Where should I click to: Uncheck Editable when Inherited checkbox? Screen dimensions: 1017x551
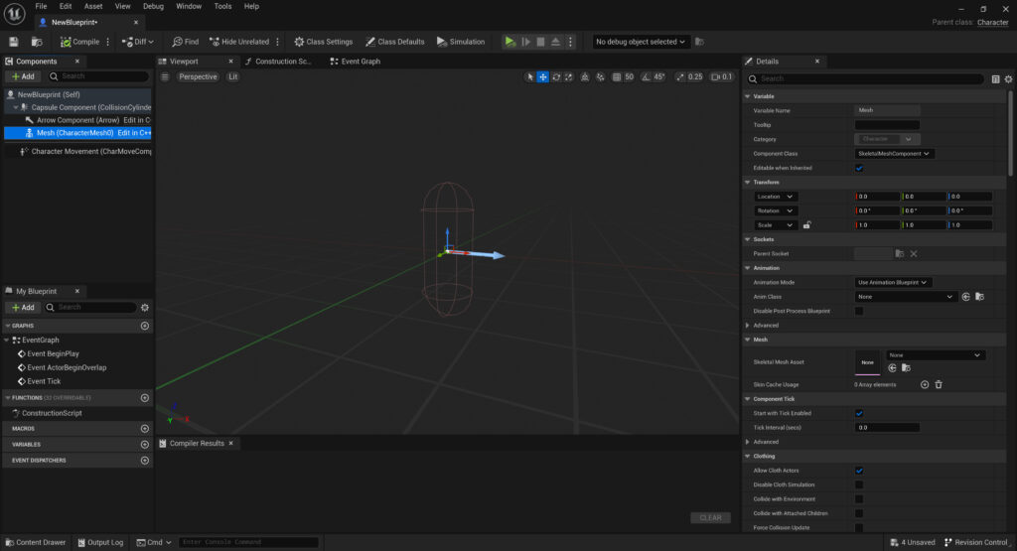(x=859, y=169)
